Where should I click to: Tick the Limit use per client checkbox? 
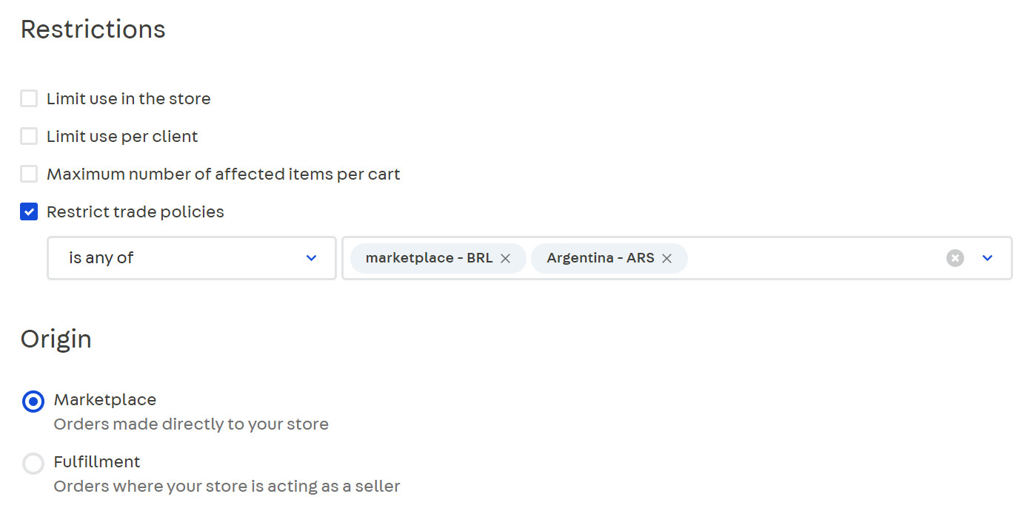(29, 137)
